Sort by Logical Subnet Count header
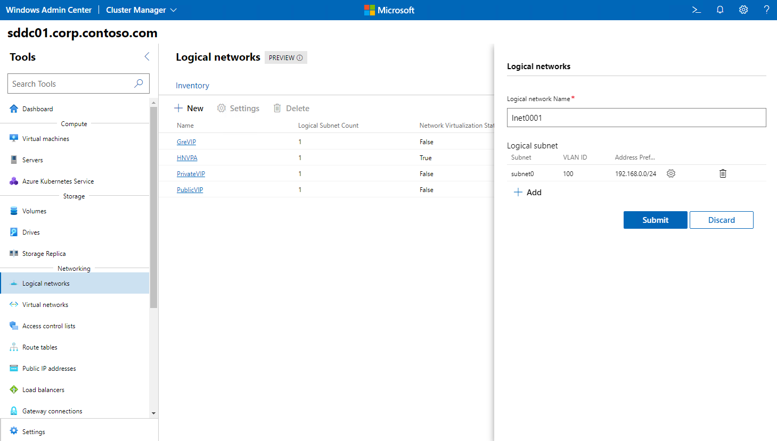 point(328,126)
